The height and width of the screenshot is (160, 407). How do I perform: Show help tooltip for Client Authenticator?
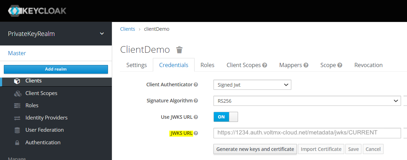pos(196,85)
